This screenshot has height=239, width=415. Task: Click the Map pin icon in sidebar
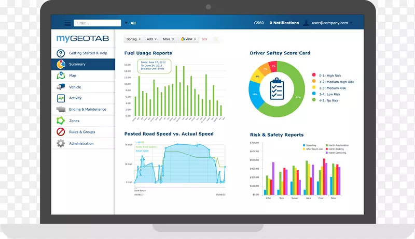[61, 76]
